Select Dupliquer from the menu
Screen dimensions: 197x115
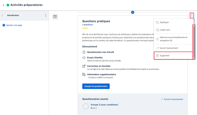click(x=164, y=22)
